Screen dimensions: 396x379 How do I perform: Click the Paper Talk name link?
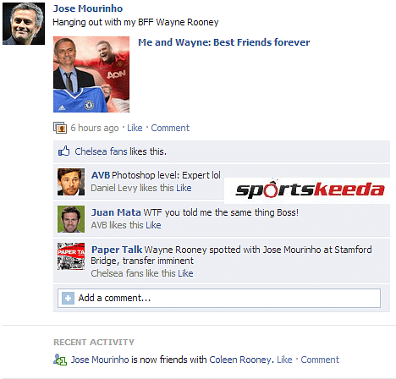117,250
